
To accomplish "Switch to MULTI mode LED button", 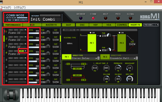I will click(x=106, y=18).
